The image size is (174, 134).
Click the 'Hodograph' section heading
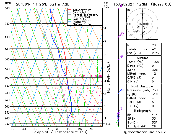point(142,111)
